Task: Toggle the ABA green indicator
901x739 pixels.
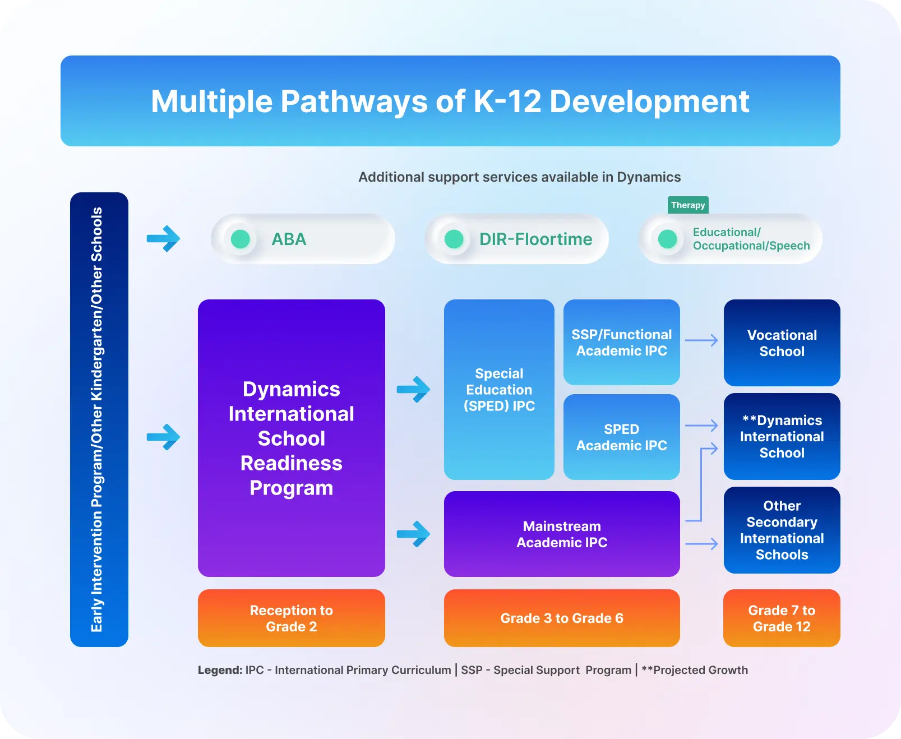Action: (x=241, y=239)
